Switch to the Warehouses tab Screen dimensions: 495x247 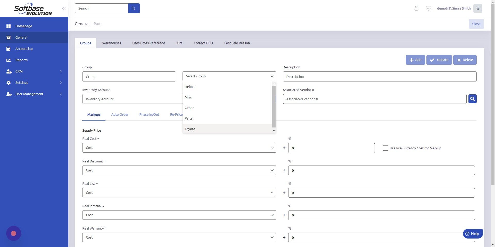coord(111,43)
